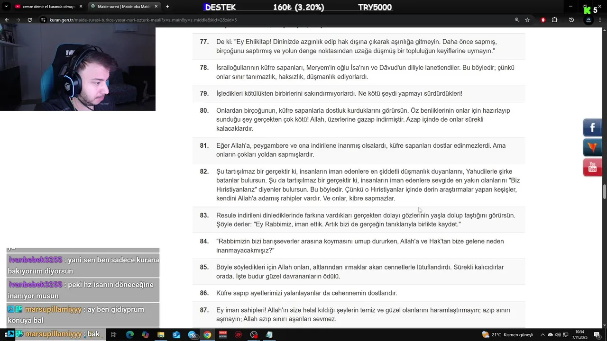Close the 'cemre demir el kuranda' tab
This screenshot has width=607, height=341.
[x=81, y=7]
